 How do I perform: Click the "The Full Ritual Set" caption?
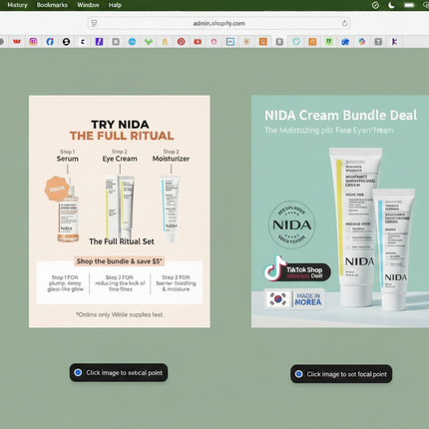click(x=122, y=241)
